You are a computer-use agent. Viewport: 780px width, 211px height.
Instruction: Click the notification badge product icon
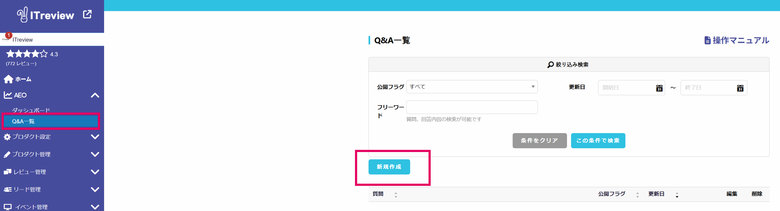(x=6, y=38)
